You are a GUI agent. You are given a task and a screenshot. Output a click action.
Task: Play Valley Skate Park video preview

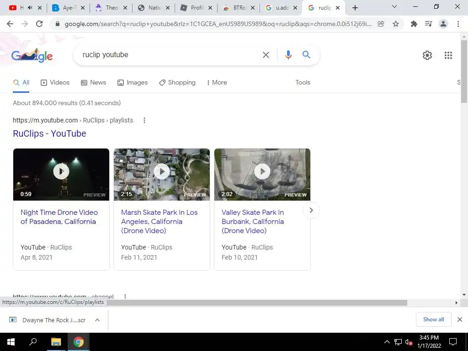[262, 171]
